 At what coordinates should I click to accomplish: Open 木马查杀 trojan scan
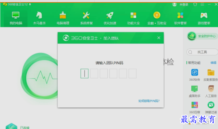(x=39, y=18)
